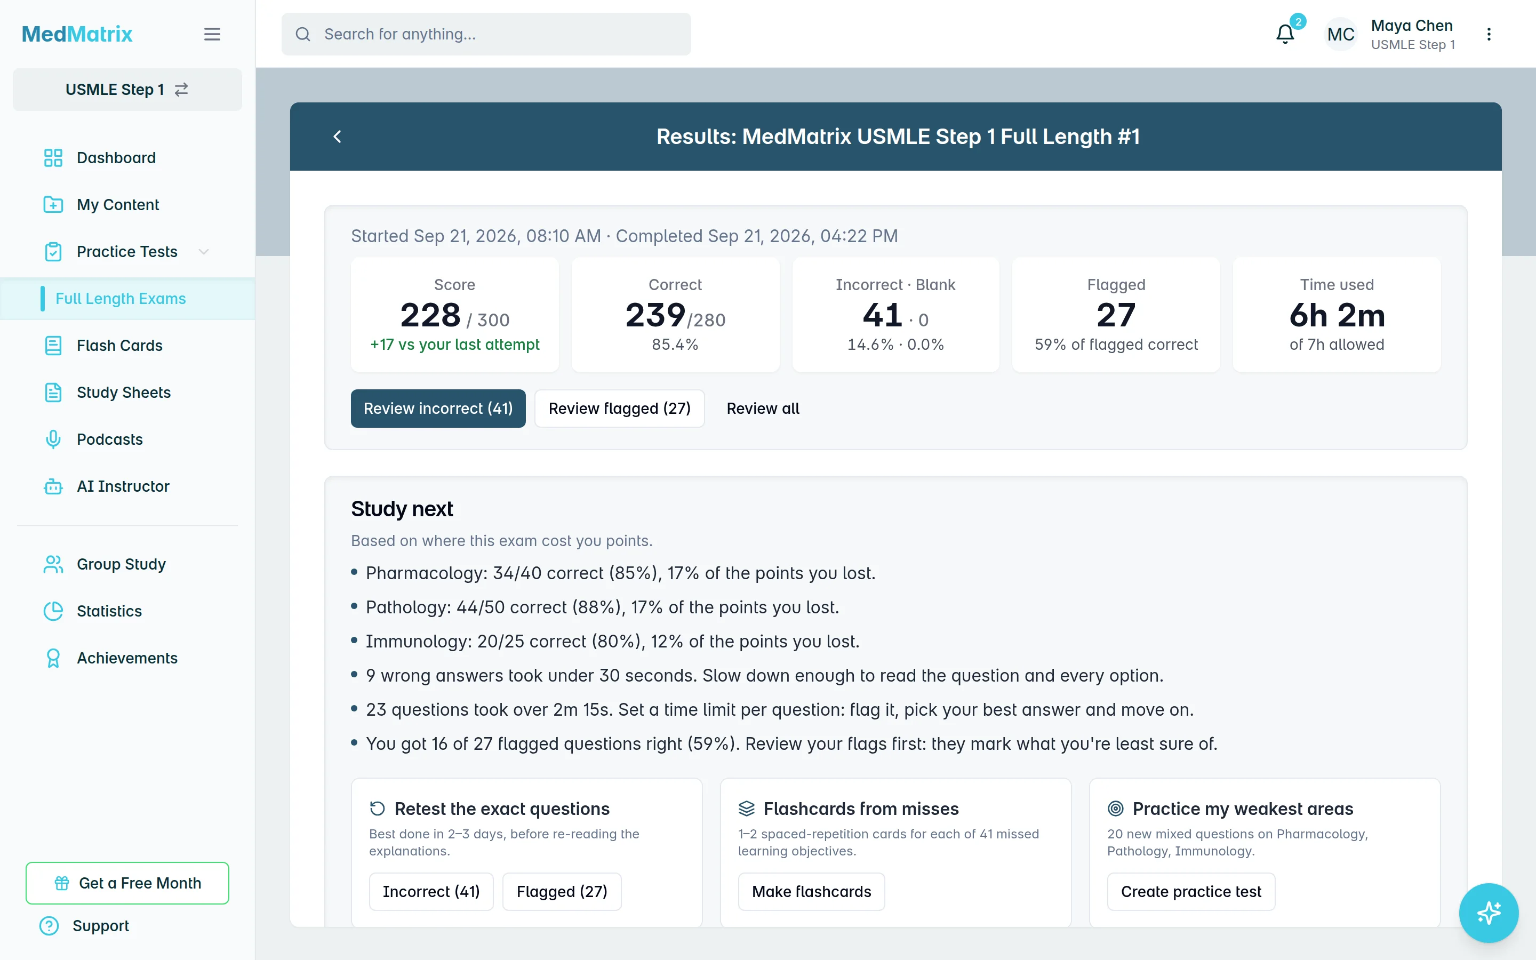Screen dimensions: 1536x960
Task: Click Make flashcards
Action: point(811,891)
